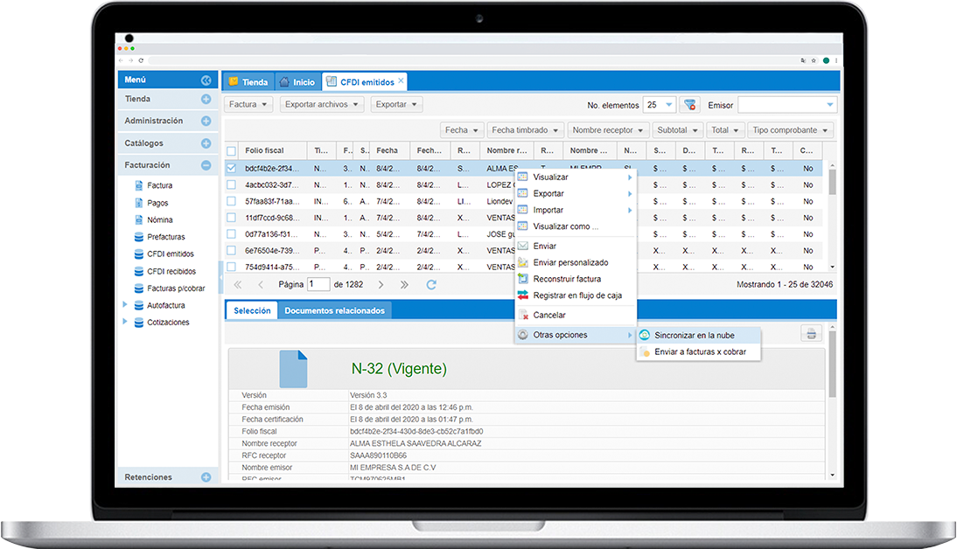957x549 pixels.
Task: Open the Exportar archivos dropdown
Action: pyautogui.click(x=323, y=105)
